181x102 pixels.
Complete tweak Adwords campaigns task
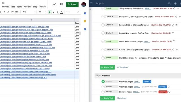click(103, 41)
